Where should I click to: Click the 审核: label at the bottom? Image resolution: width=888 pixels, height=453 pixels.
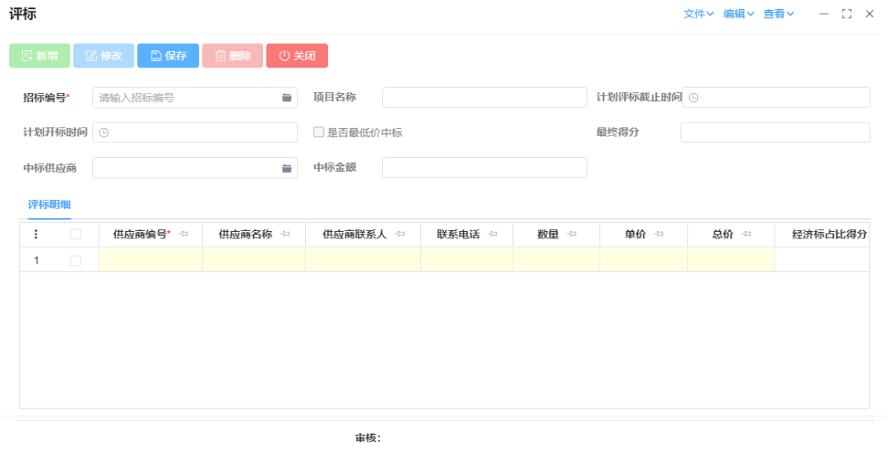368,437
